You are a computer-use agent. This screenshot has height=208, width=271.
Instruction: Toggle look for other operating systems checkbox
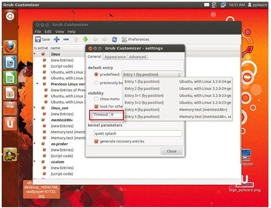96,106
